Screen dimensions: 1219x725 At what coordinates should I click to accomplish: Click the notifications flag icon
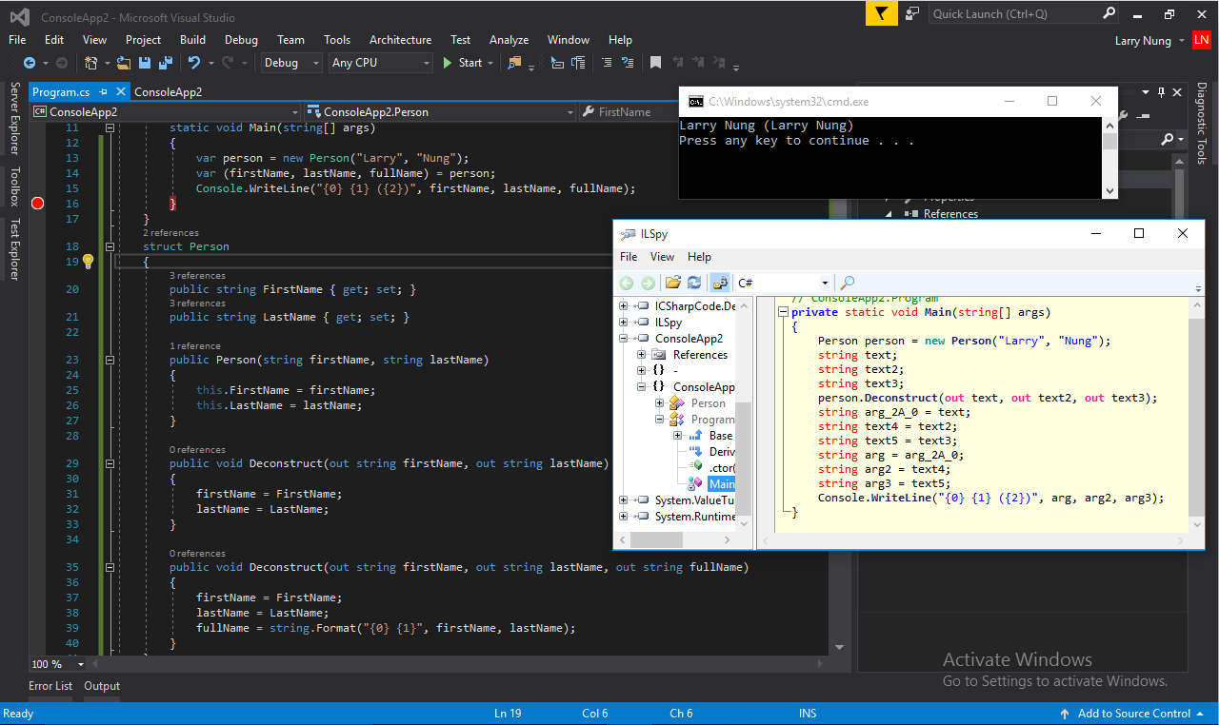(x=882, y=13)
